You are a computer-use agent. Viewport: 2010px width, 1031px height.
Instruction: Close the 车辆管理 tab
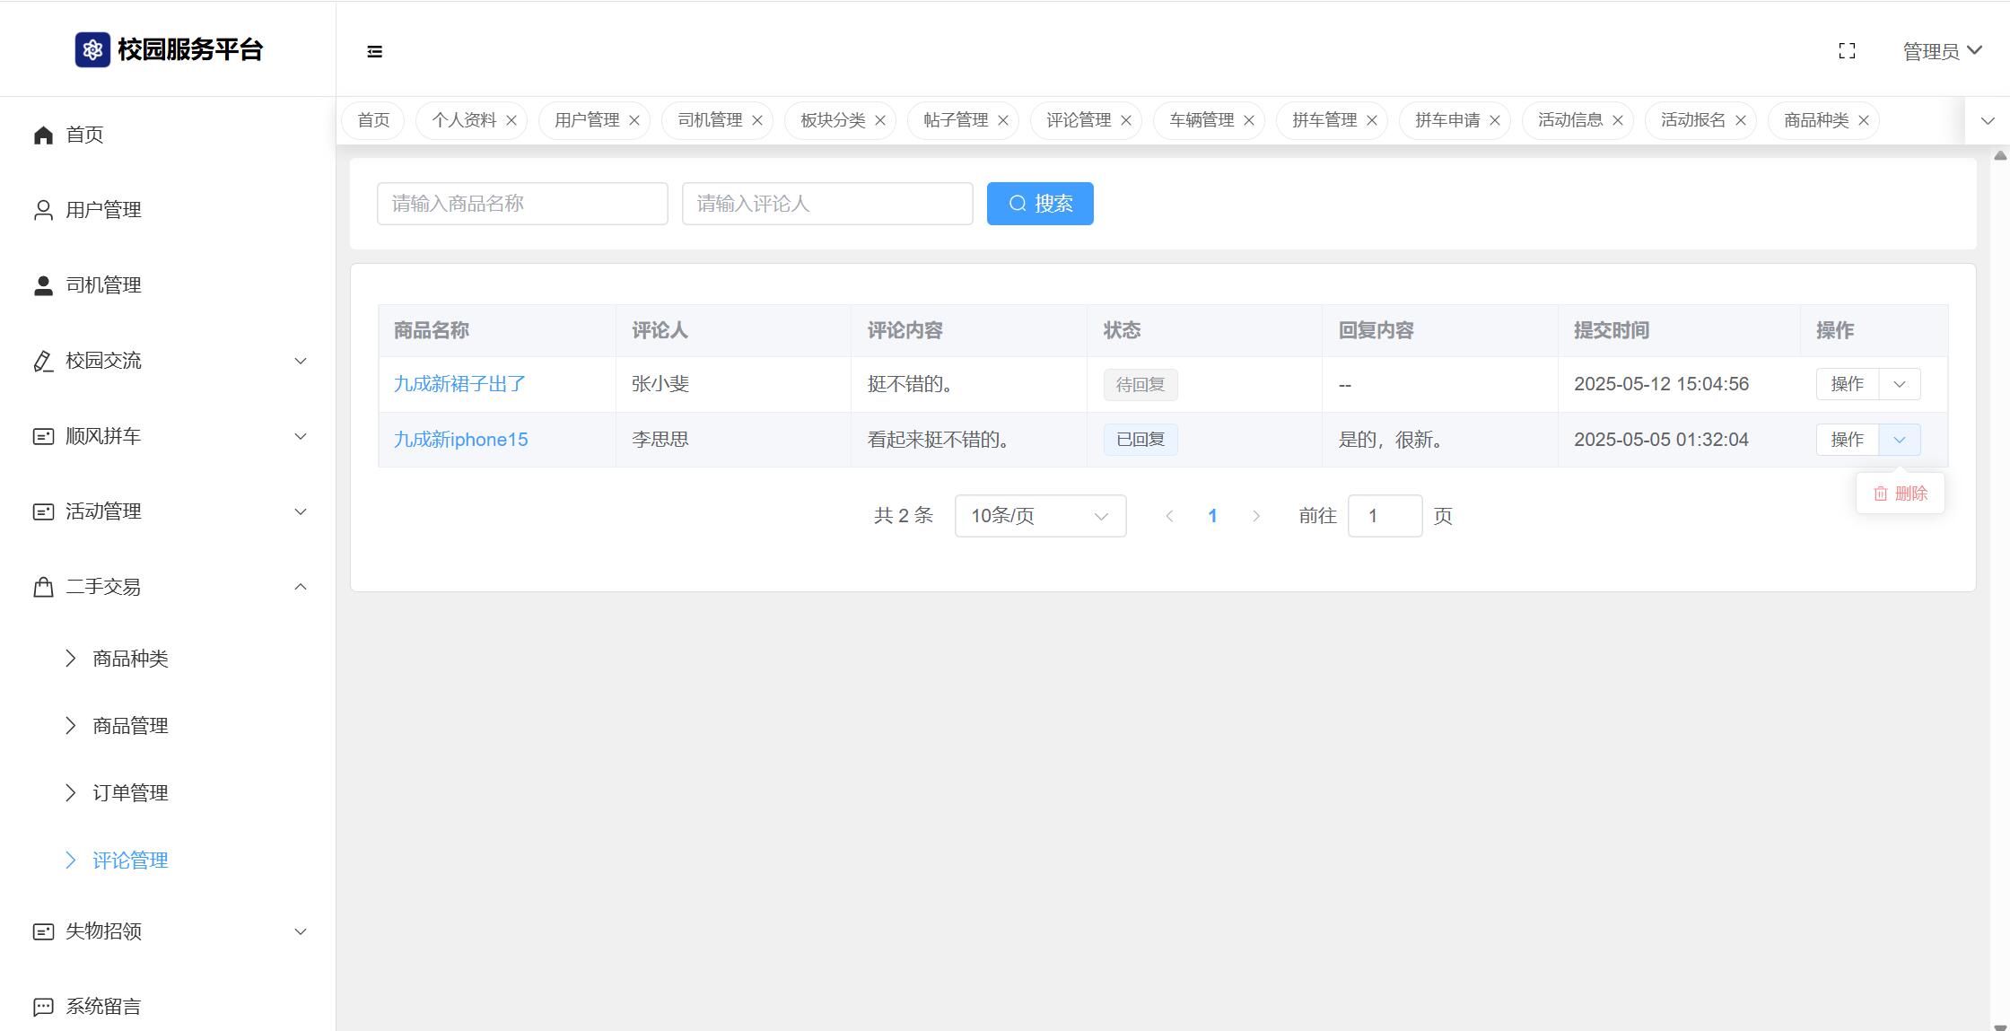[1249, 120]
